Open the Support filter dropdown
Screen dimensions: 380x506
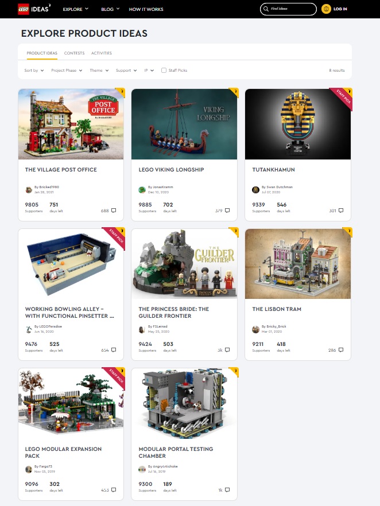tap(126, 71)
